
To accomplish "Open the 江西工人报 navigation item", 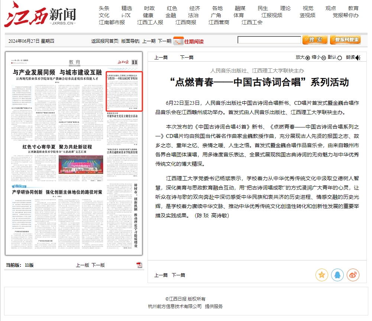I will click(x=150, y=22).
